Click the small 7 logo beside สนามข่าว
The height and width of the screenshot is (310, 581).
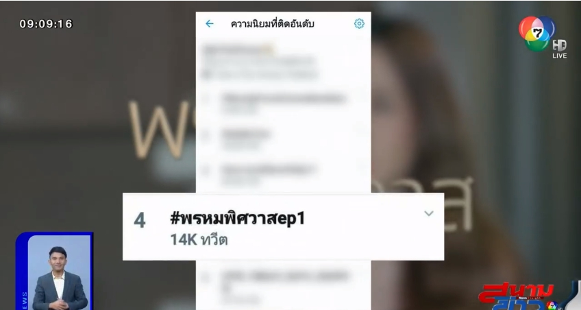[552, 306]
